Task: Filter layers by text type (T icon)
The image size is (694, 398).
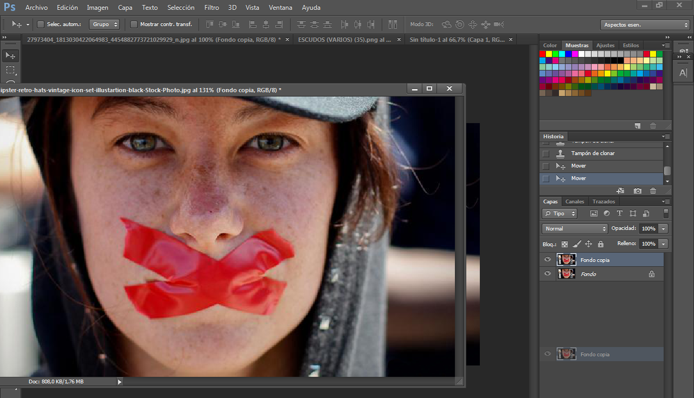Action: (619, 214)
